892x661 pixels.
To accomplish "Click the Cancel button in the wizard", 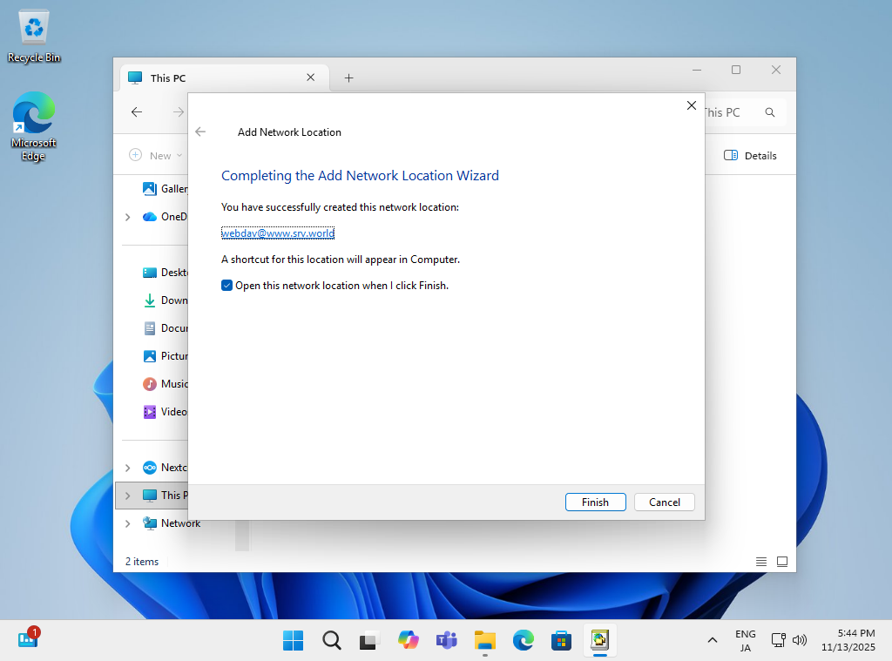I will point(664,502).
